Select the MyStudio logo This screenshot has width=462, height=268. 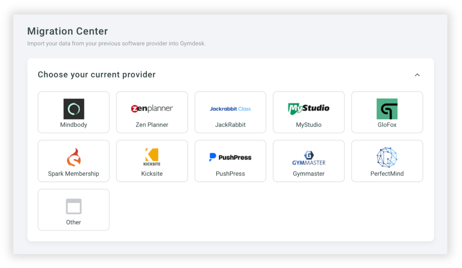pyautogui.click(x=308, y=108)
